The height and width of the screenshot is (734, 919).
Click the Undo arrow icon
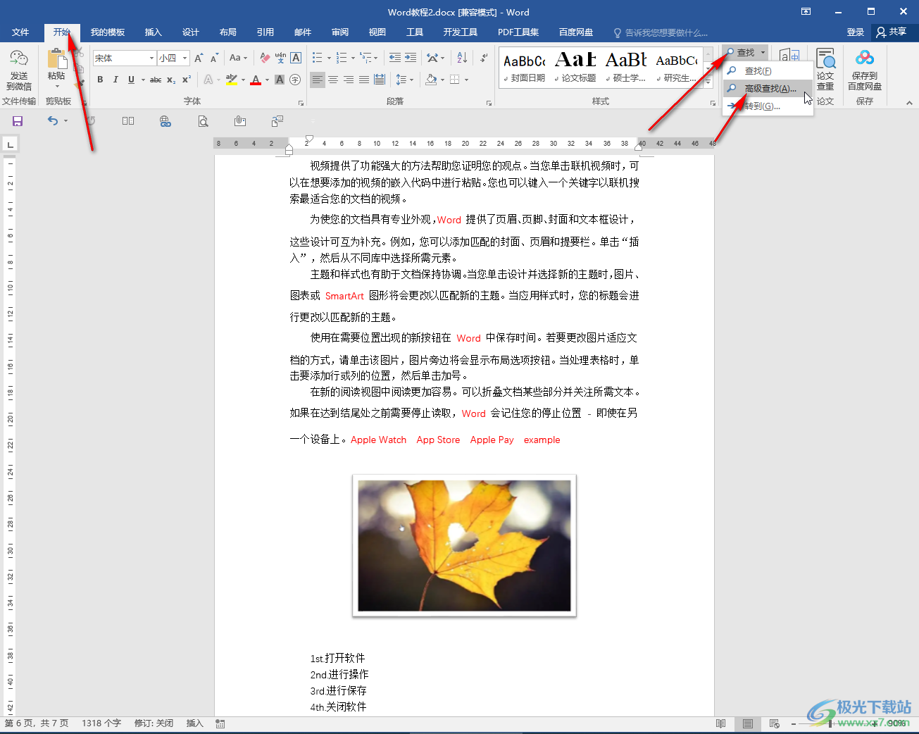(x=53, y=121)
